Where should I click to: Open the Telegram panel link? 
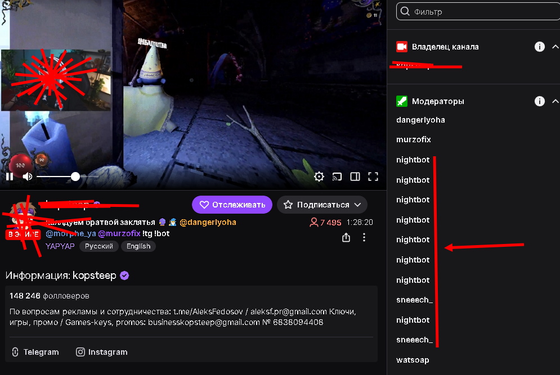coord(35,352)
